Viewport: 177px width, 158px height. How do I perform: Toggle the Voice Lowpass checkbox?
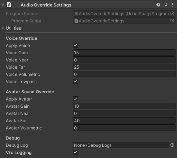(x=75, y=81)
